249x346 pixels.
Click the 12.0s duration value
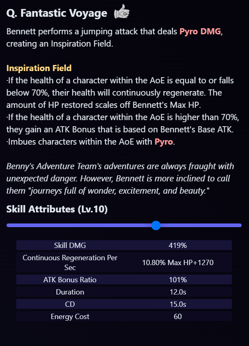[x=178, y=292]
